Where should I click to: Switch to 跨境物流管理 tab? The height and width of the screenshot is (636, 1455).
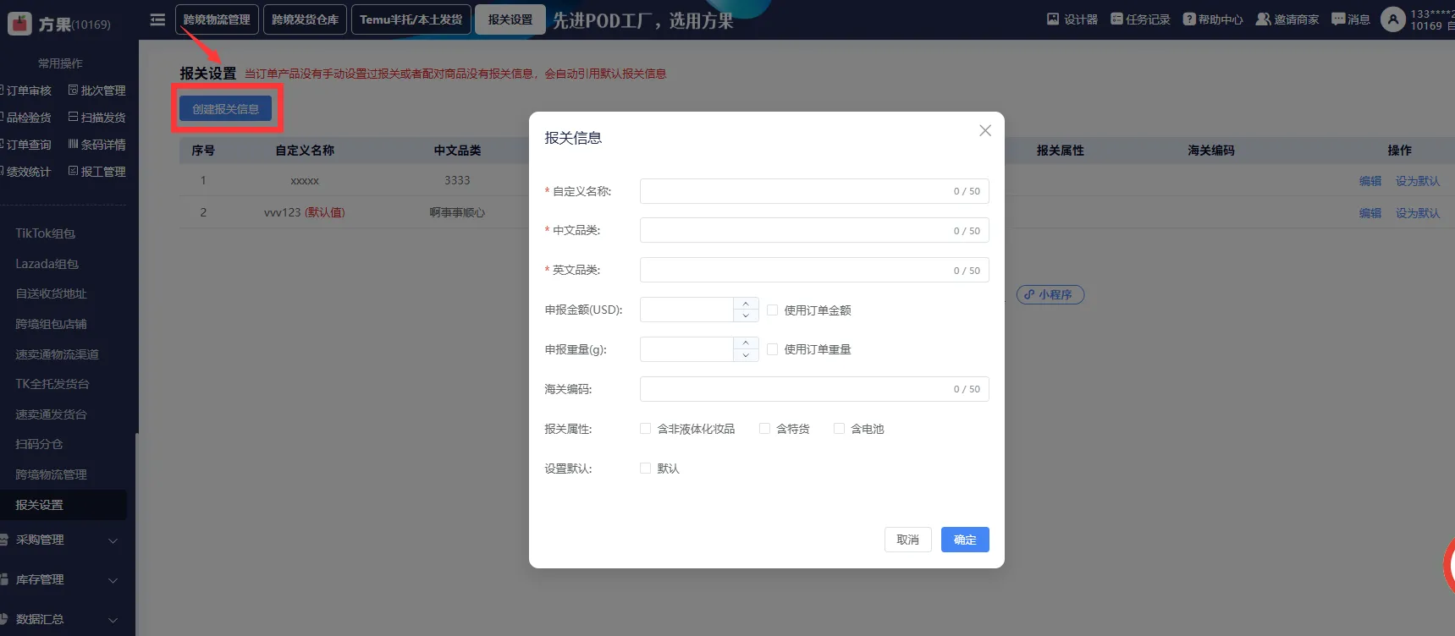pyautogui.click(x=217, y=19)
